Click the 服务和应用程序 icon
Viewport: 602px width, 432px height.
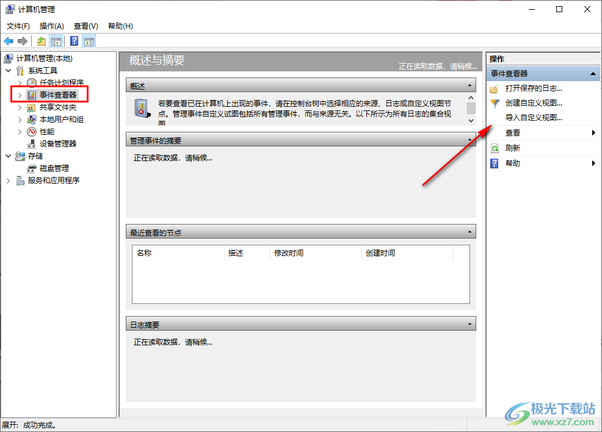pyautogui.click(x=20, y=181)
